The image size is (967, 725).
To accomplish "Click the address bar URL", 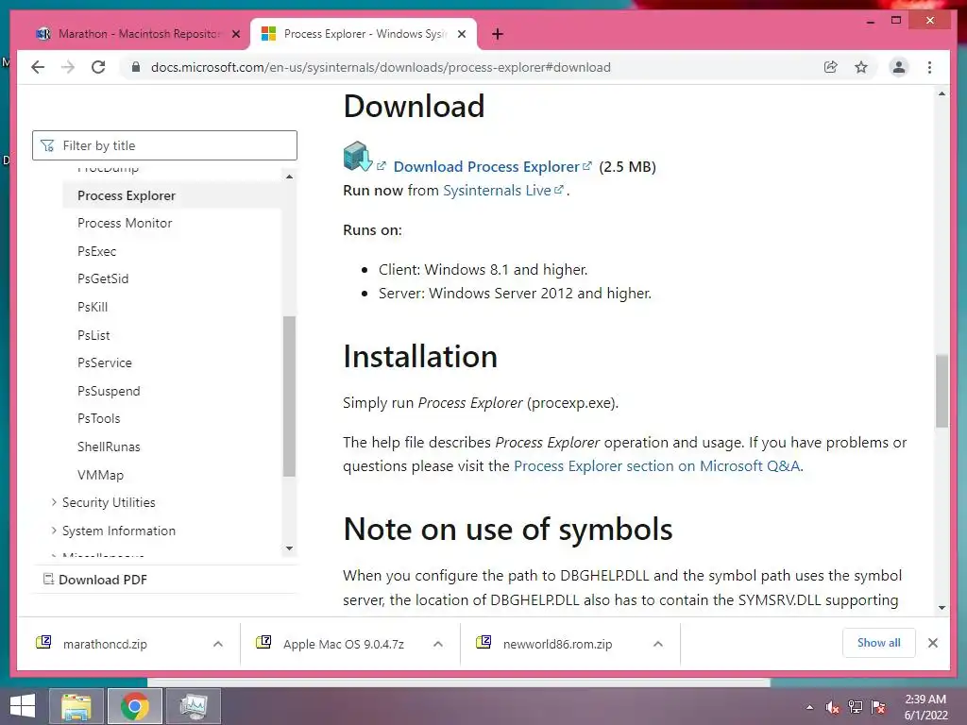I will point(381,67).
